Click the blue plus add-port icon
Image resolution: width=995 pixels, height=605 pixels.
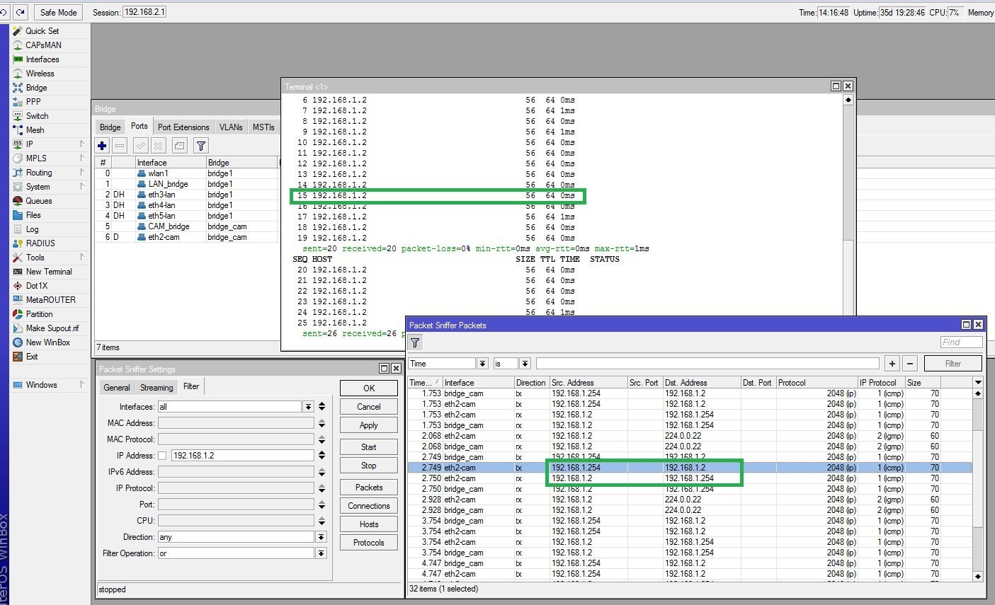(102, 146)
